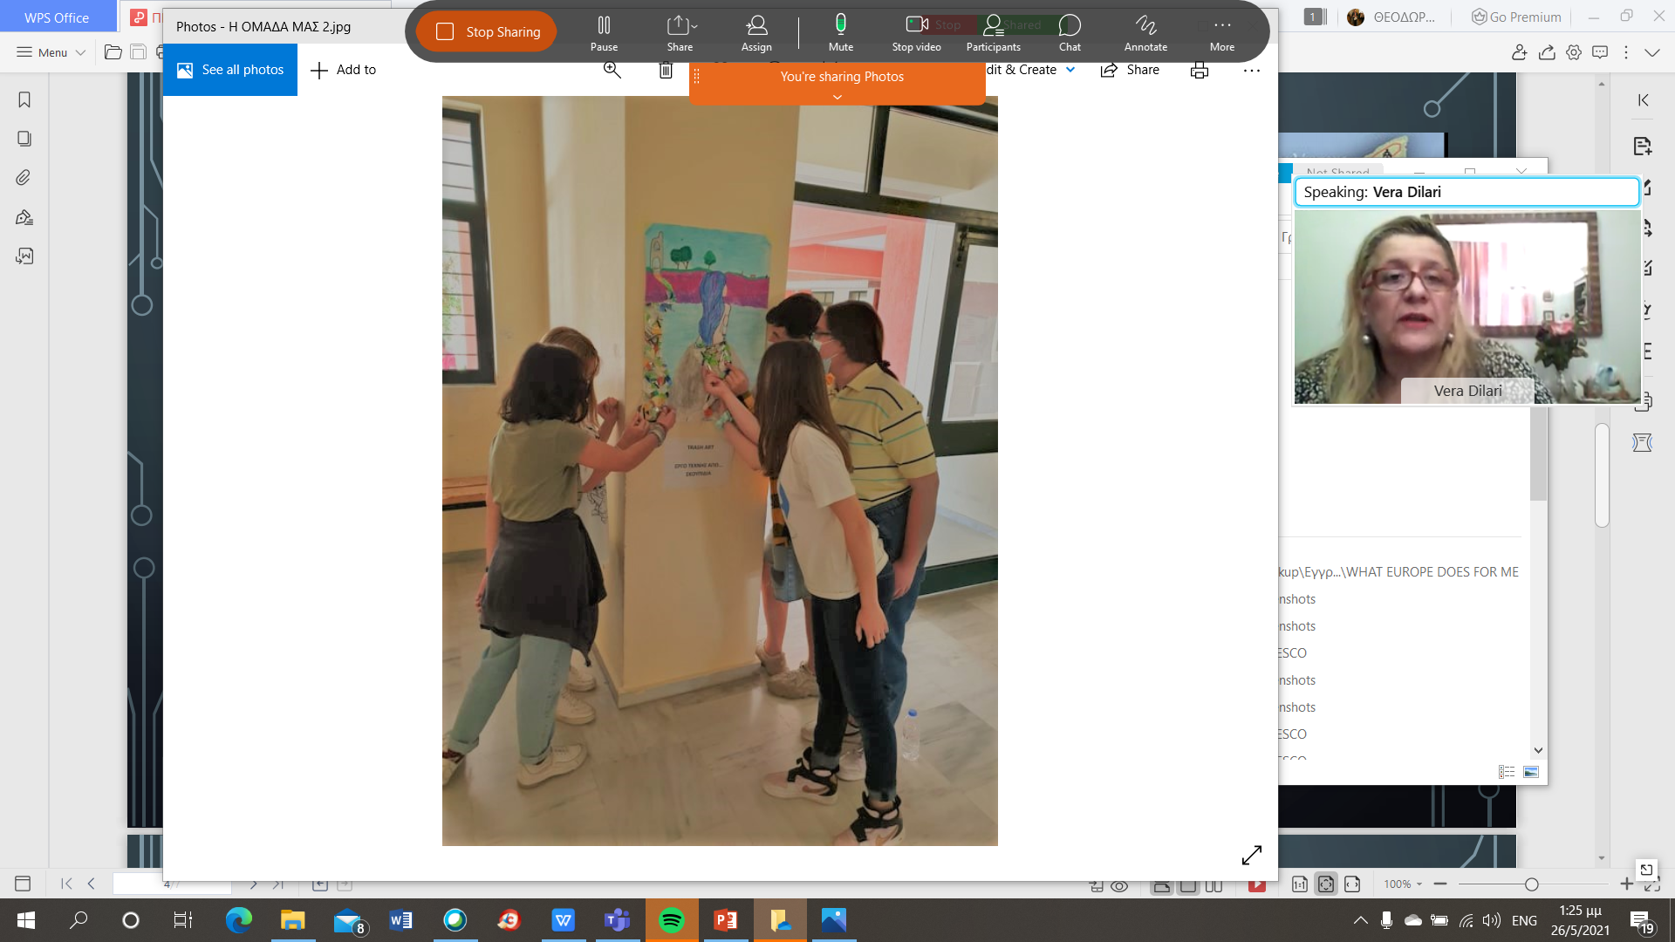Click Stop Sharing button
This screenshot has width=1675, height=942.
487,32
